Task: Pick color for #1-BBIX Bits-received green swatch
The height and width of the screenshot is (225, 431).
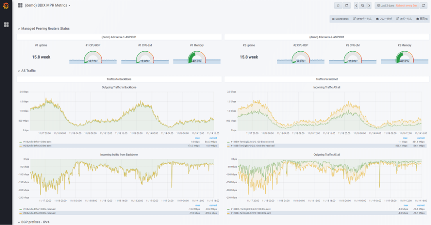Action: point(228,142)
